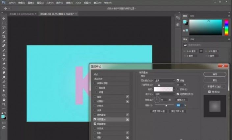Click the link width and height icon
Screen dimensions: 232x140
pos(201,51)
